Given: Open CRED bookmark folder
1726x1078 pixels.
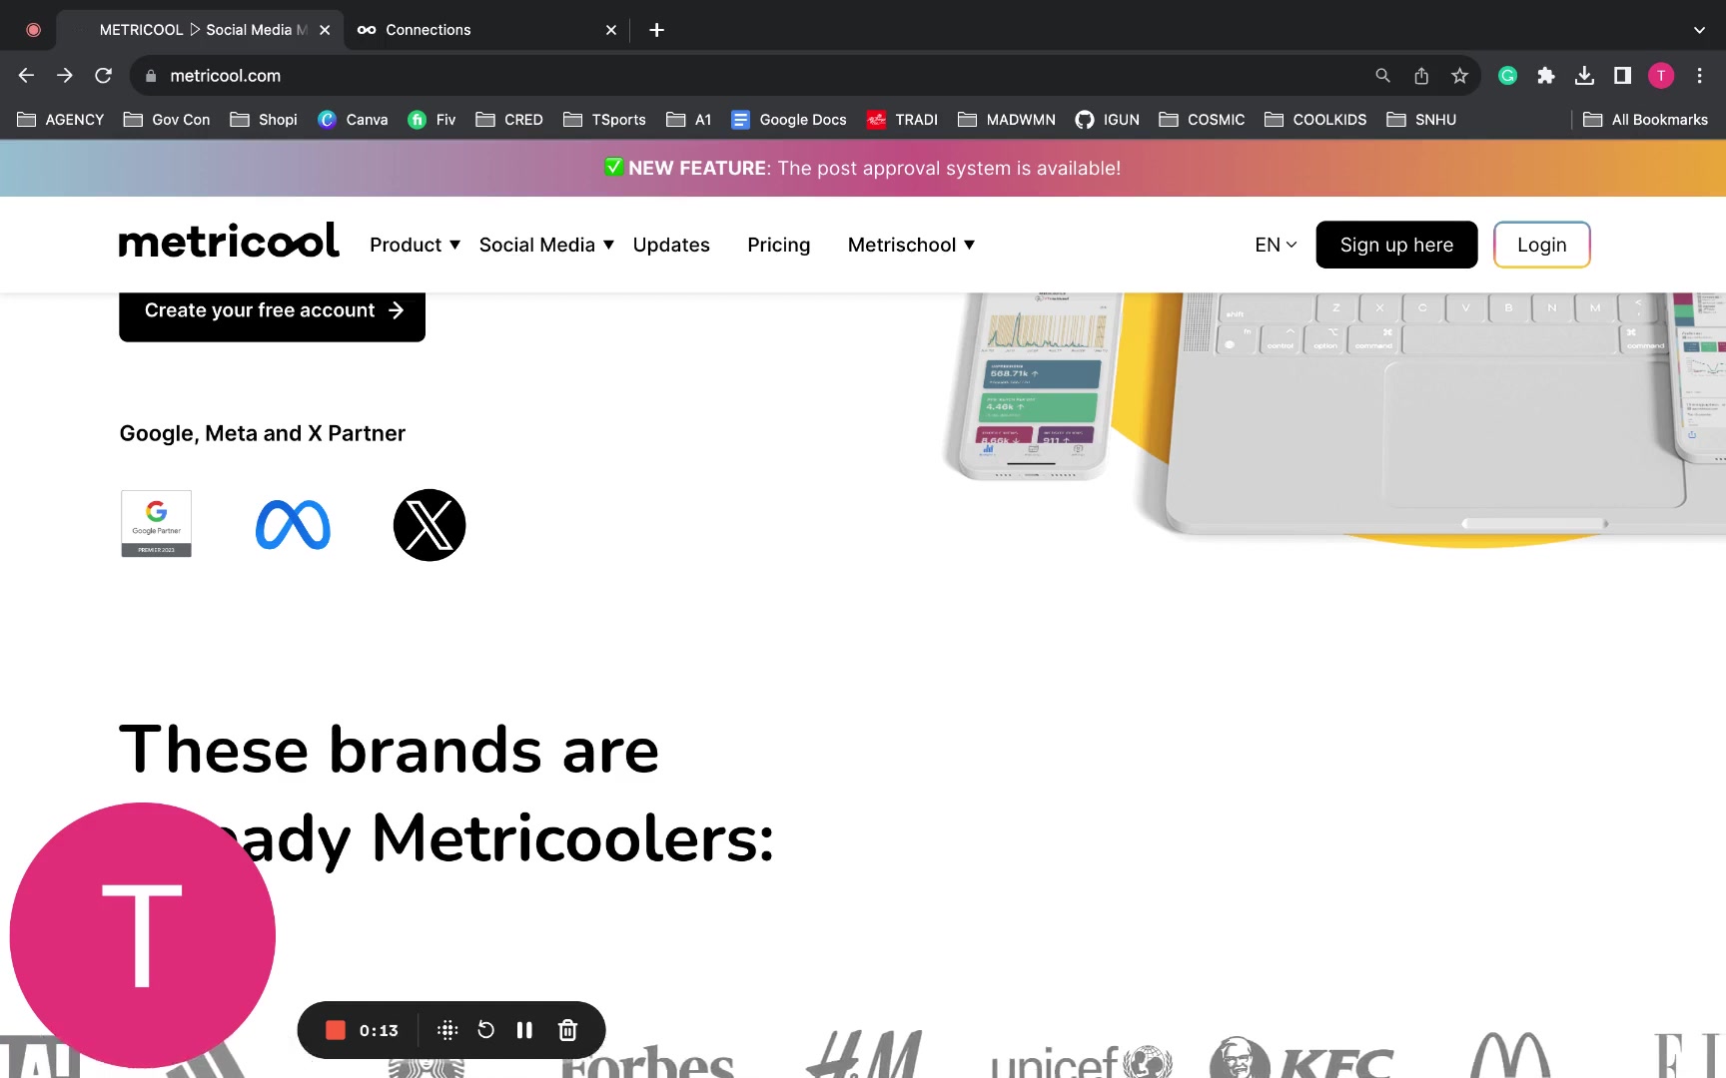Looking at the screenshot, I should (509, 119).
